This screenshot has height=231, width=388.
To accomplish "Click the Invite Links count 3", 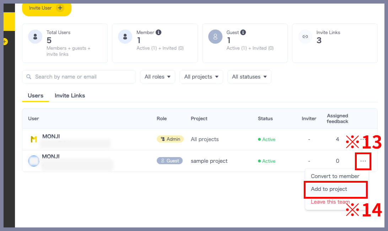I will [x=319, y=41].
